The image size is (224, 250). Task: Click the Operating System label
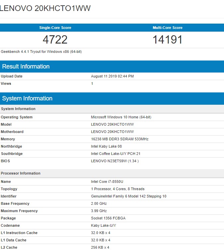[x=17, y=117]
